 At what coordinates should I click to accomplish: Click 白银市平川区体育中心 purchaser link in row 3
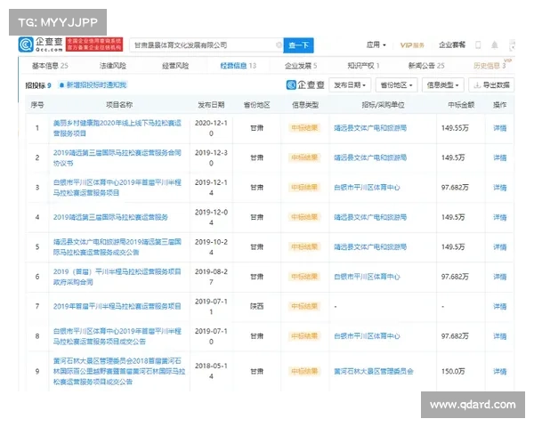click(368, 187)
